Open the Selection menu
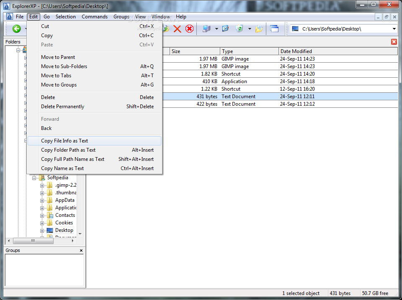Image resolution: width=402 pixels, height=300 pixels. coord(66,17)
